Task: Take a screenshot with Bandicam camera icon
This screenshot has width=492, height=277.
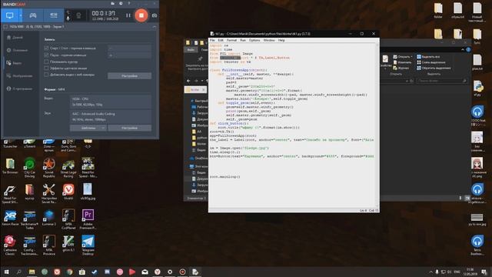Action: click(x=155, y=15)
